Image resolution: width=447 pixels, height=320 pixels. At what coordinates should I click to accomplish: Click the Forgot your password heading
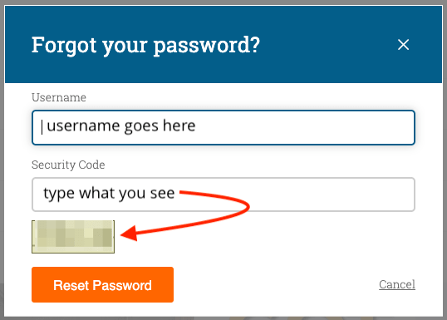tap(145, 45)
